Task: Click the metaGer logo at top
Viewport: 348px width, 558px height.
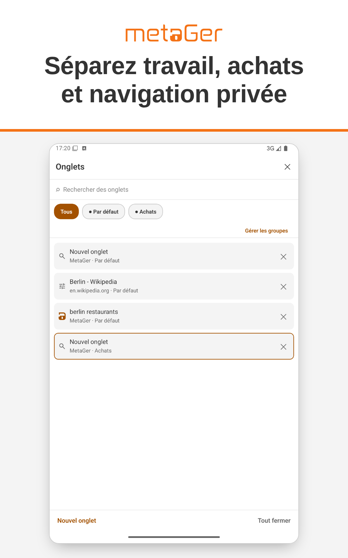Action: click(x=174, y=33)
